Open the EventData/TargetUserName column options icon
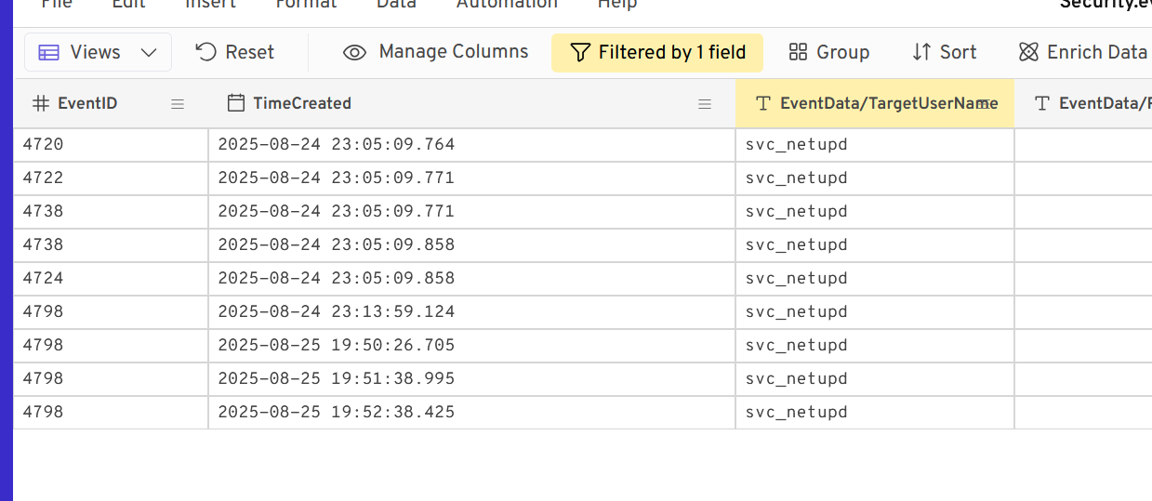The height and width of the screenshot is (501, 1152). pyautogui.click(x=983, y=104)
